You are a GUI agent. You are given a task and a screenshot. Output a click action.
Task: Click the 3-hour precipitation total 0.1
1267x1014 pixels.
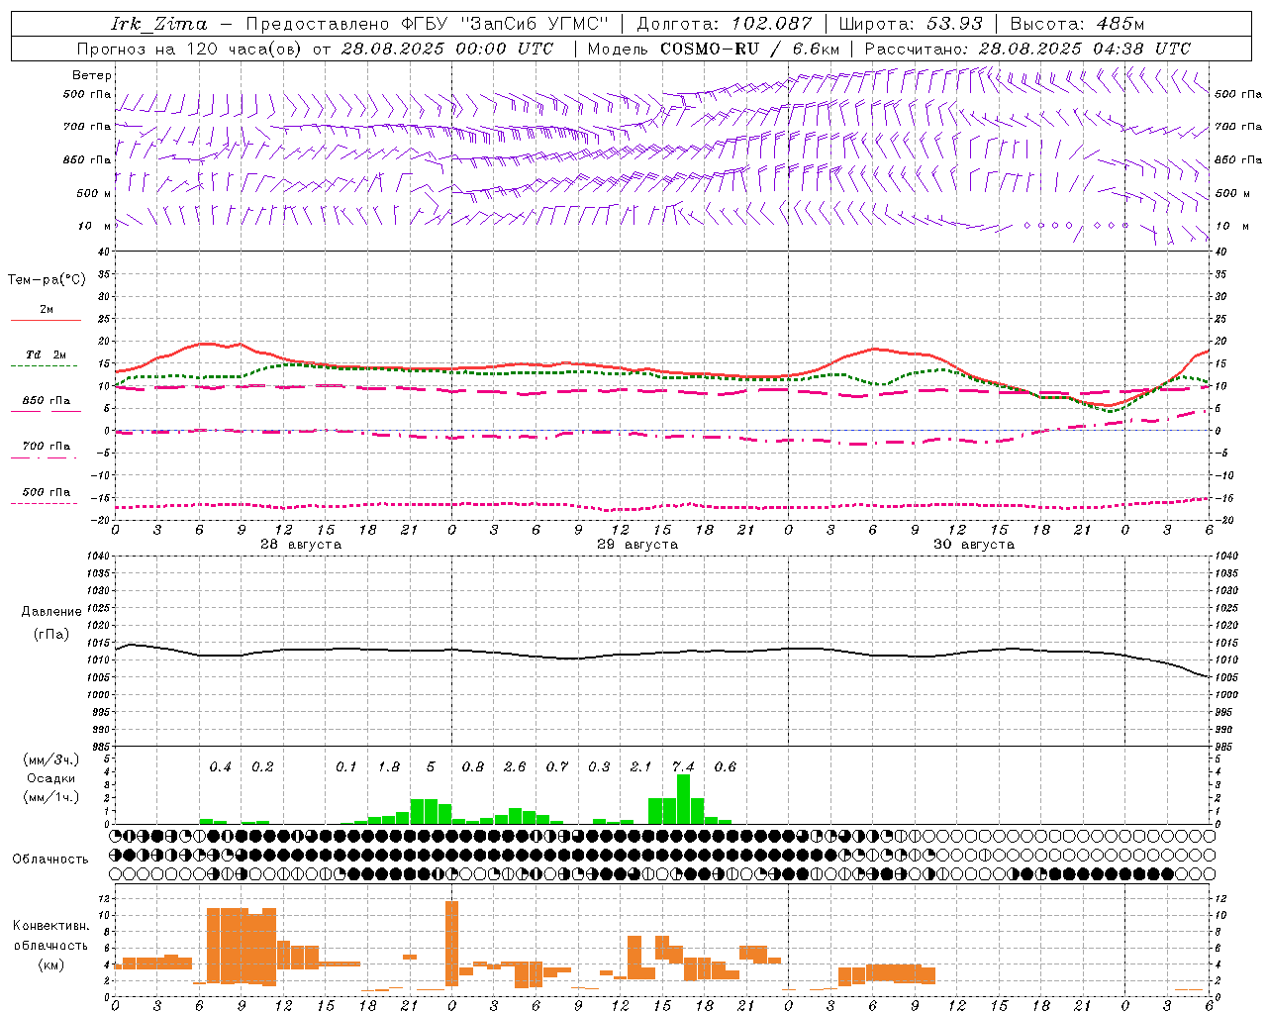pyautogui.click(x=346, y=766)
